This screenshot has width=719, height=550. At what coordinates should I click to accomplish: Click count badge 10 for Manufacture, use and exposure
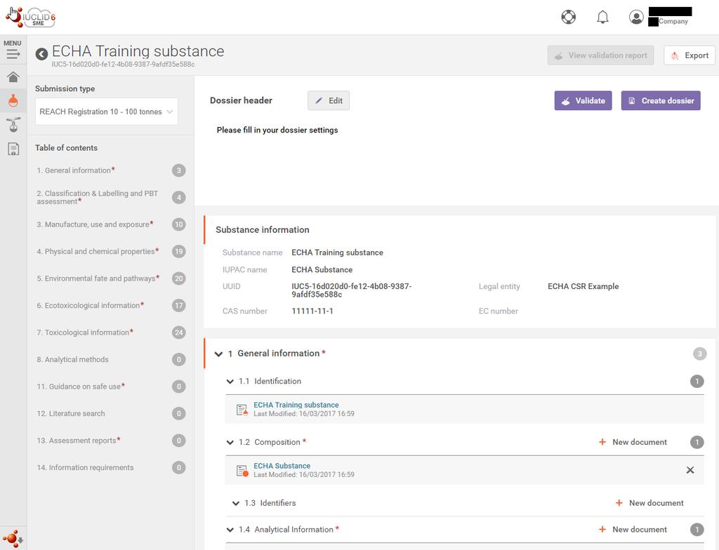179,224
